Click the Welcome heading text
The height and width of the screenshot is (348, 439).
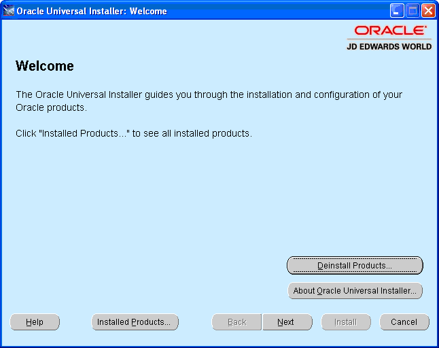point(45,66)
